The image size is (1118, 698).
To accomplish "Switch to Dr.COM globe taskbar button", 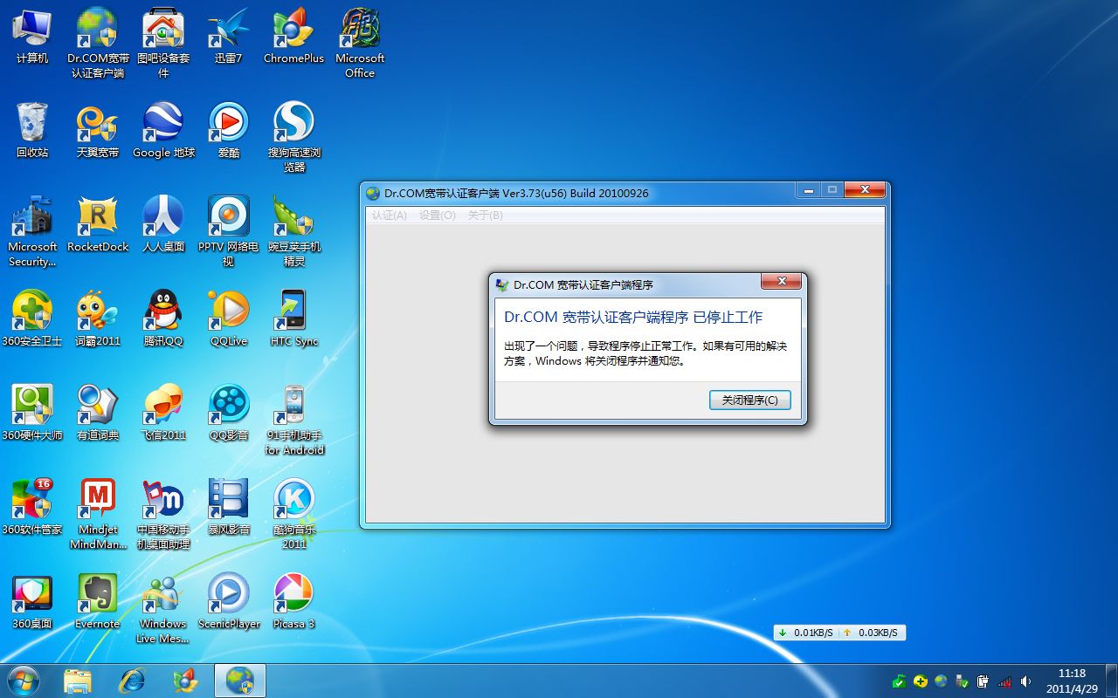I will tap(240, 681).
